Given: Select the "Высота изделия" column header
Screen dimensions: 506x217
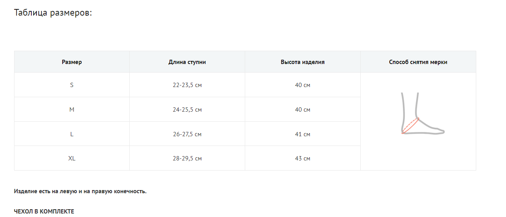Looking at the screenshot, I should click(x=302, y=62).
